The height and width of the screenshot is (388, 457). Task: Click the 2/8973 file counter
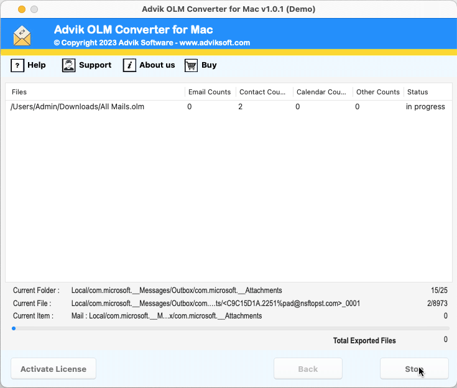(x=437, y=304)
